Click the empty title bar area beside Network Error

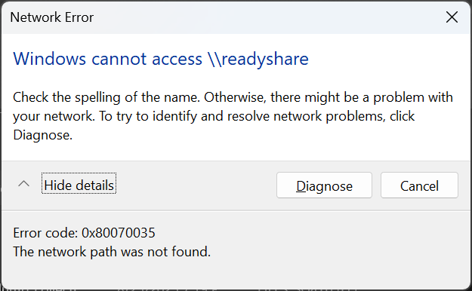click(268, 17)
